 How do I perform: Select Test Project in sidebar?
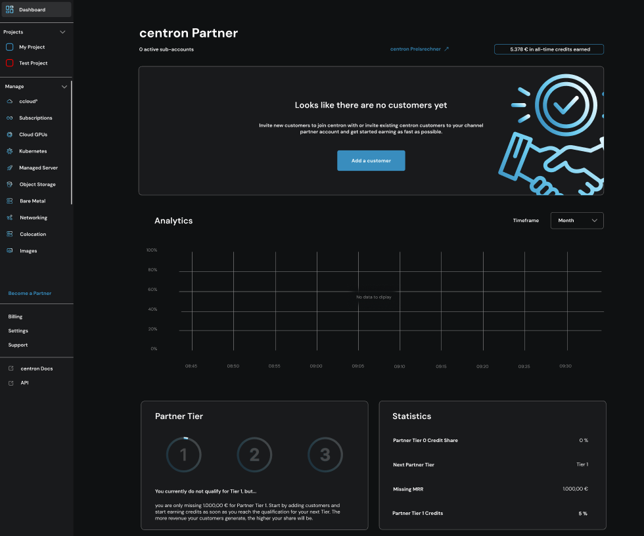click(34, 63)
